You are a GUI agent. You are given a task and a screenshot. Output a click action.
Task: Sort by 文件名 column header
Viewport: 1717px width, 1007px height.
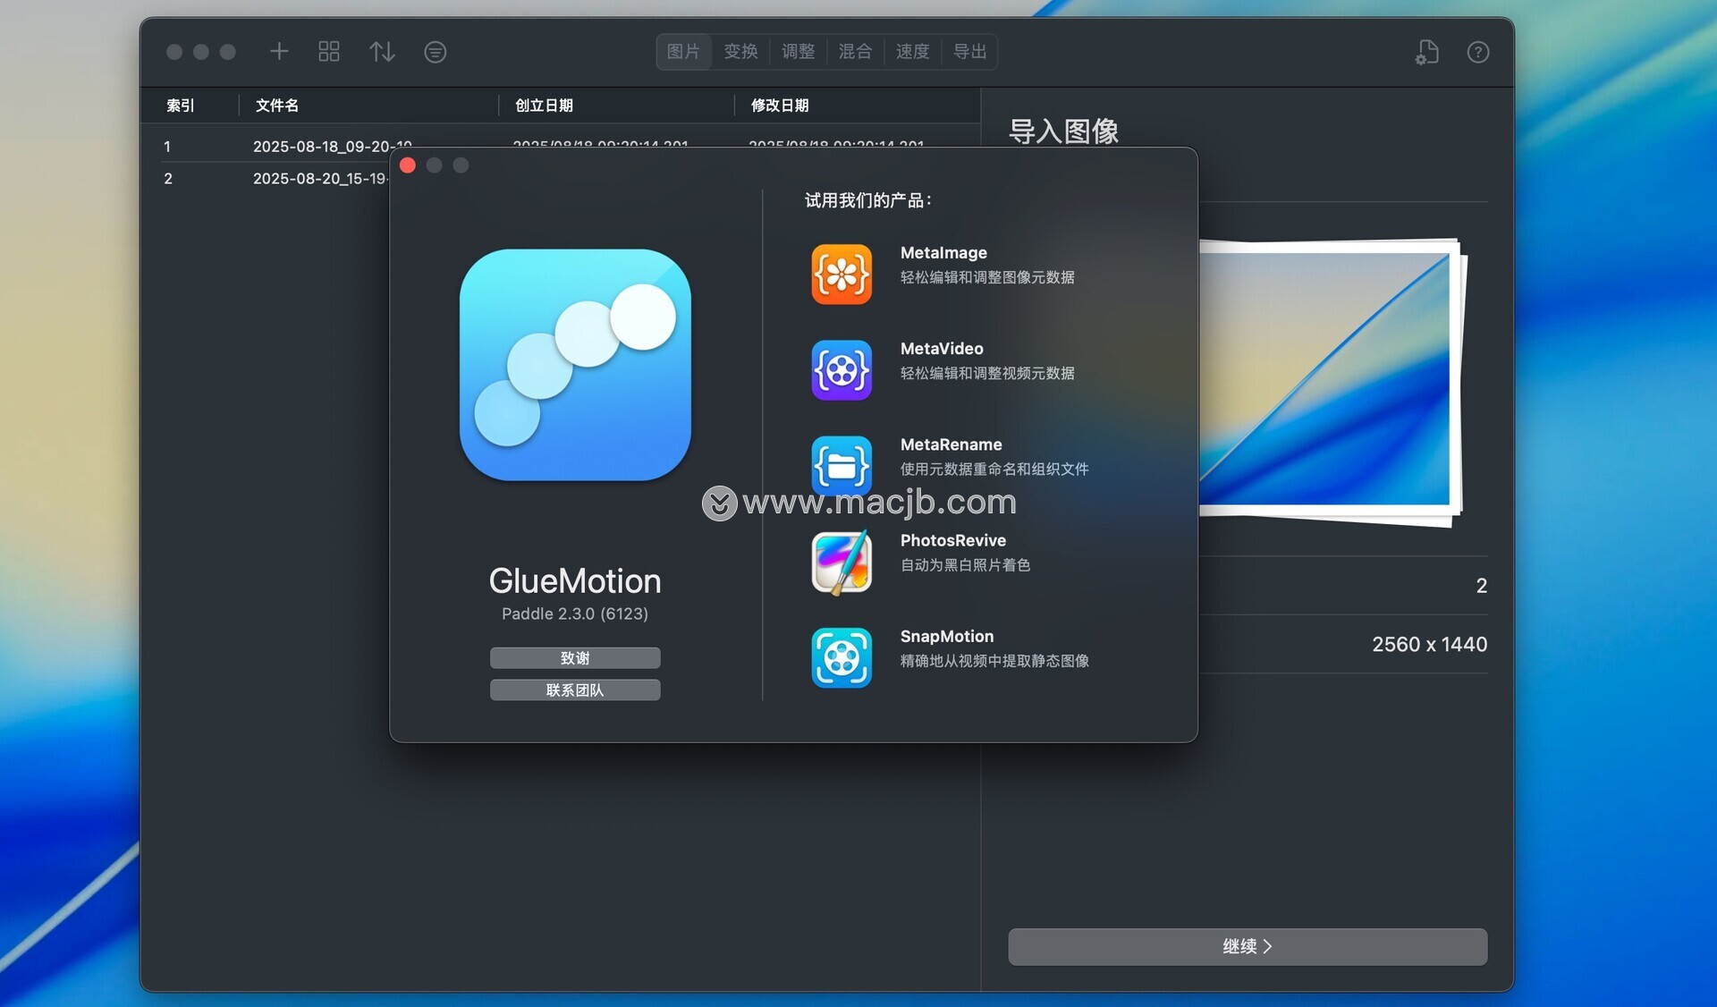pos(277,106)
